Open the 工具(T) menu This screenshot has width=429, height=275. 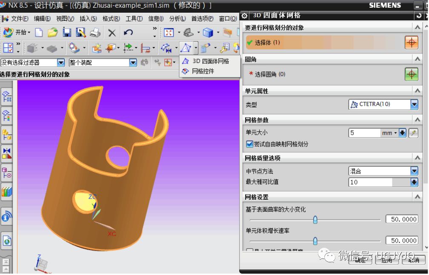[134, 19]
